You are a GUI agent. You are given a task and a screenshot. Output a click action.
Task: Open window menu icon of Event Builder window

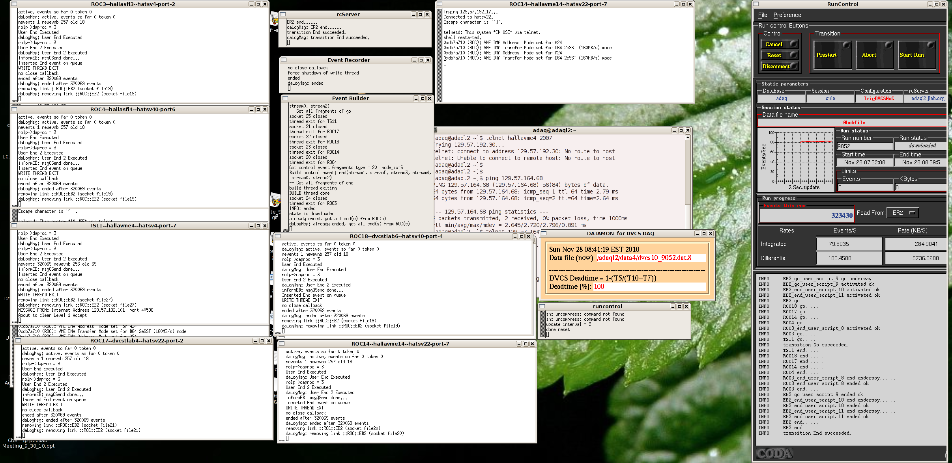point(285,98)
